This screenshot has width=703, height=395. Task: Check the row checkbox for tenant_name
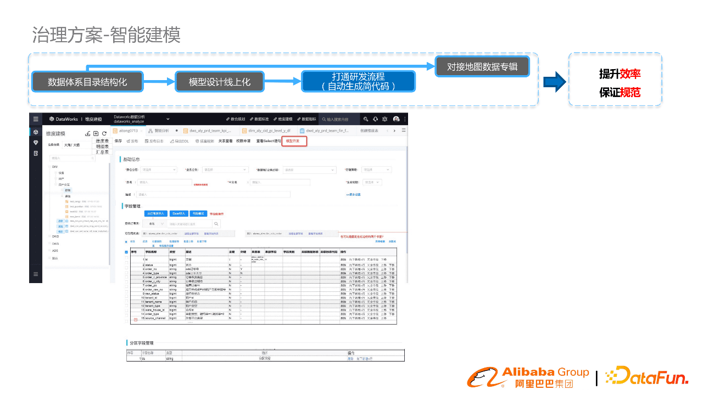(126, 301)
